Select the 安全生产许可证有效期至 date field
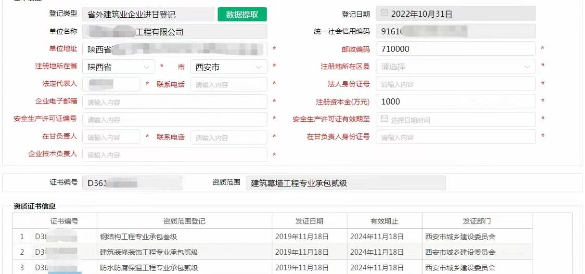 coord(455,119)
